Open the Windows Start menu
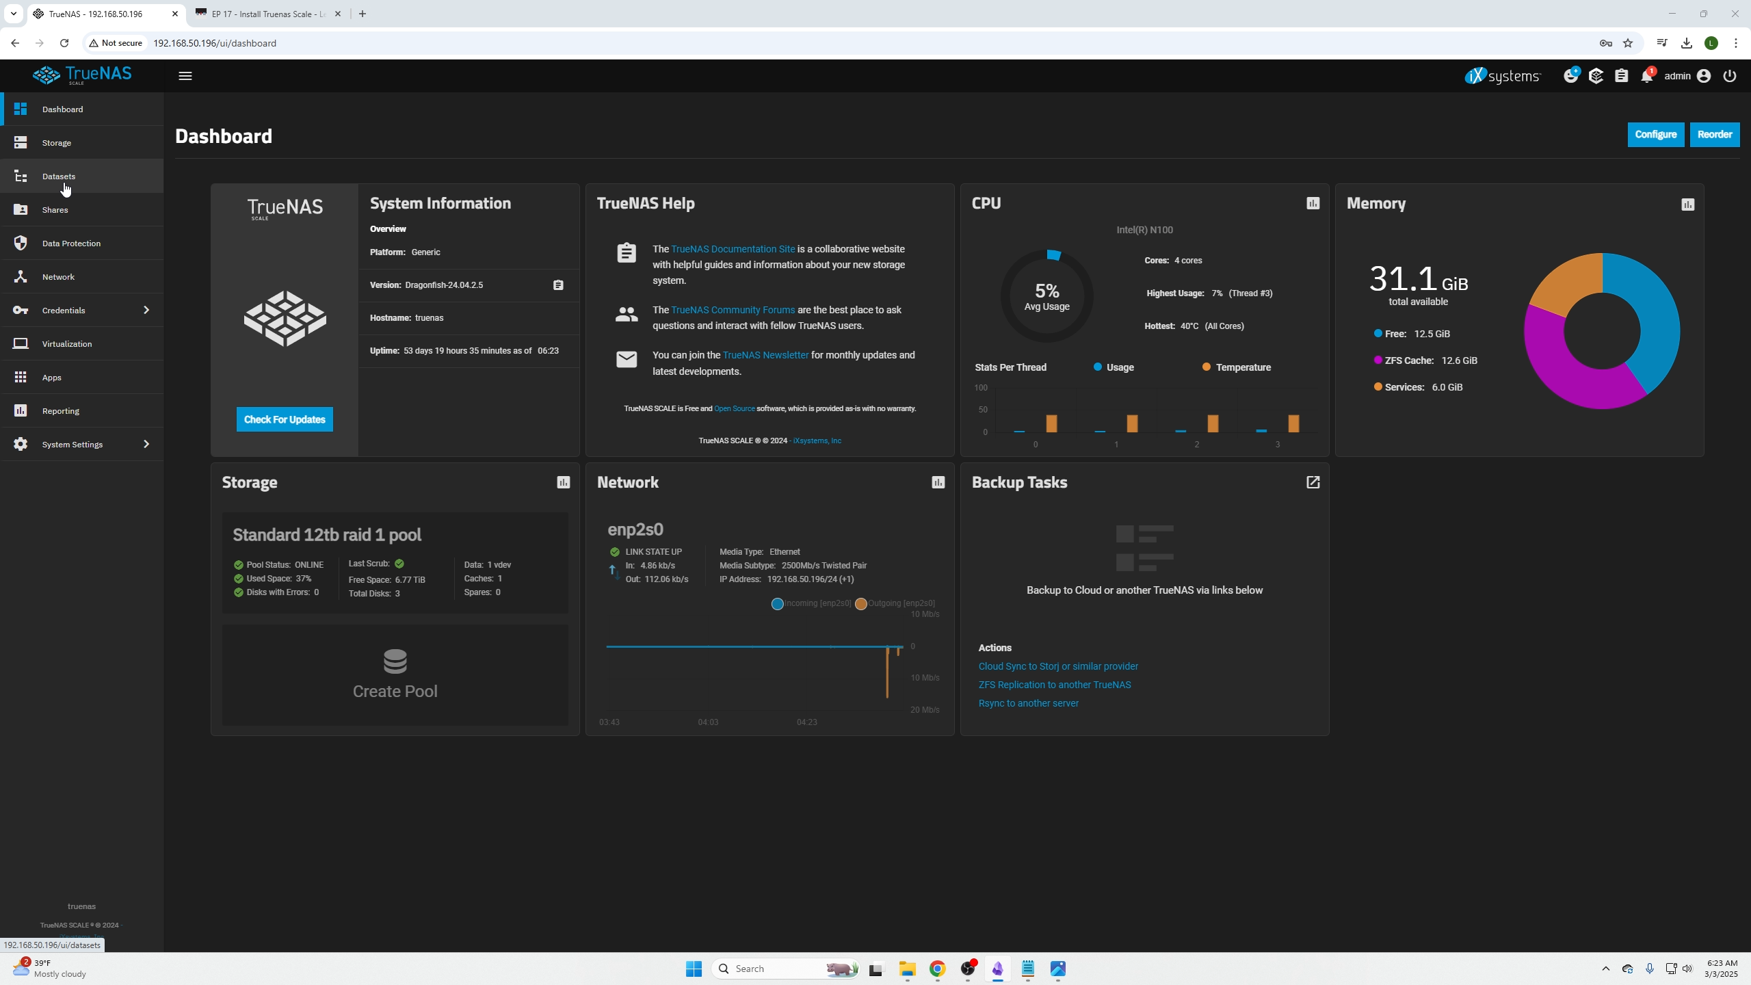This screenshot has width=1751, height=985. click(694, 969)
